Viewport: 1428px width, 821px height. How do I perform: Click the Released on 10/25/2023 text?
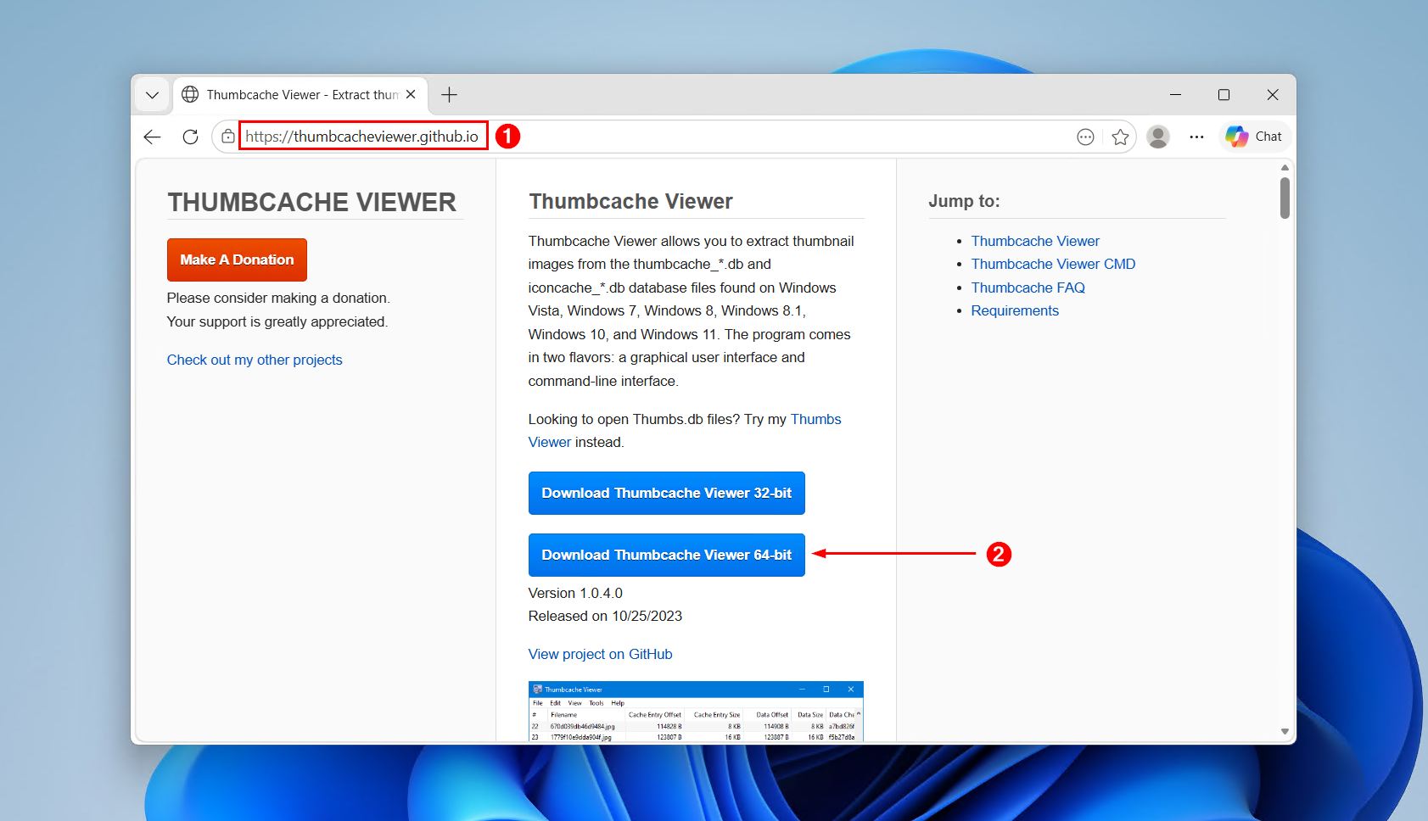[605, 616]
